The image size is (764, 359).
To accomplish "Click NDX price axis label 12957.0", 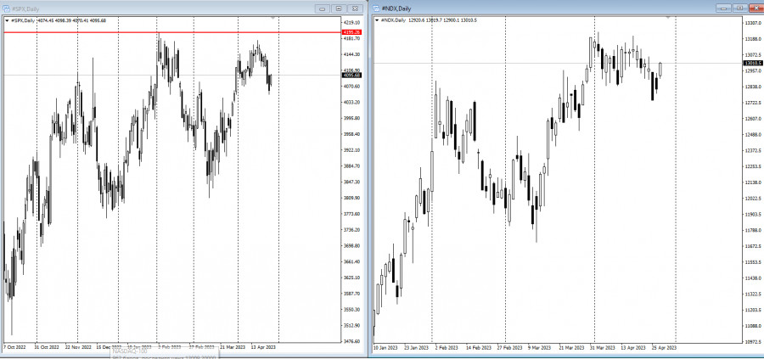I will (x=753, y=71).
